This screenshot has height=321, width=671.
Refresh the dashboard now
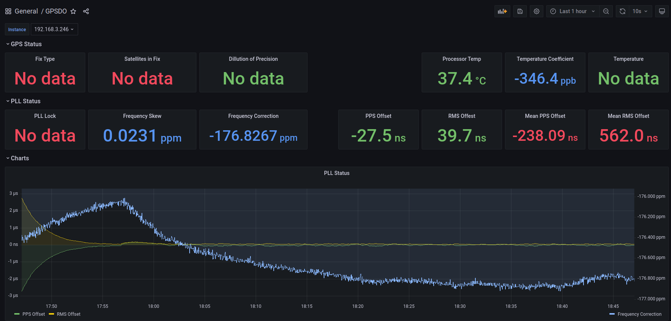tap(623, 11)
